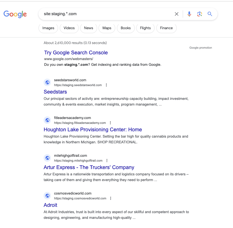Click the fitleadersacademy.com site favicon
The width and height of the screenshot is (233, 228).
(x=47, y=120)
